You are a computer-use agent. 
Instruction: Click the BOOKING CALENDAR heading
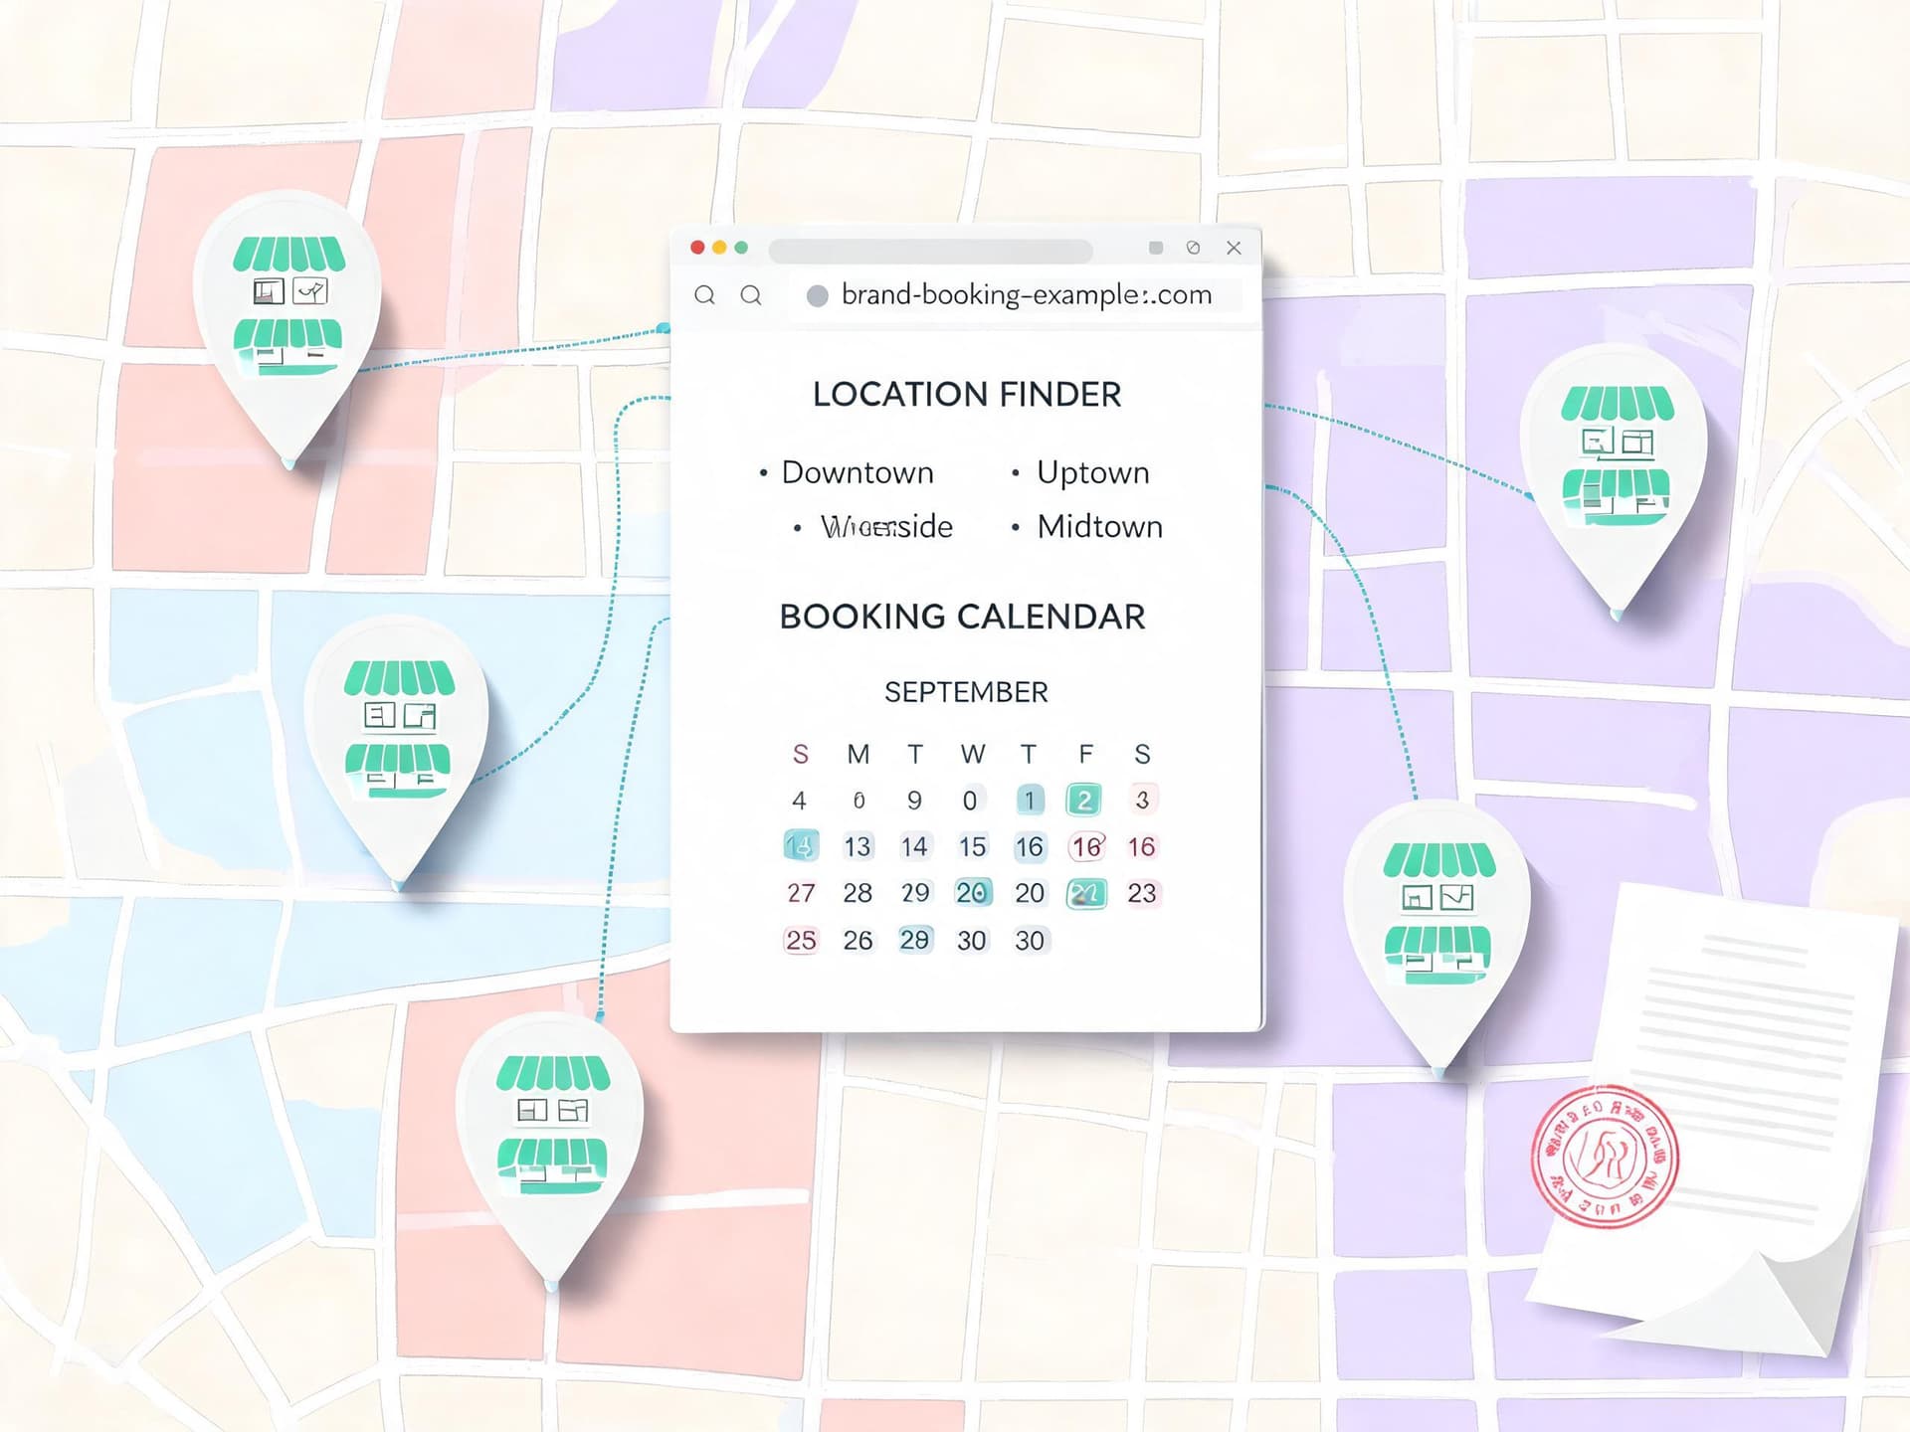pos(962,617)
